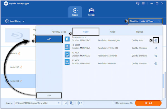This screenshot has width=167, height=109.
Task: Click the Load Blu-ray disc icon
Action: [x=7, y=21]
